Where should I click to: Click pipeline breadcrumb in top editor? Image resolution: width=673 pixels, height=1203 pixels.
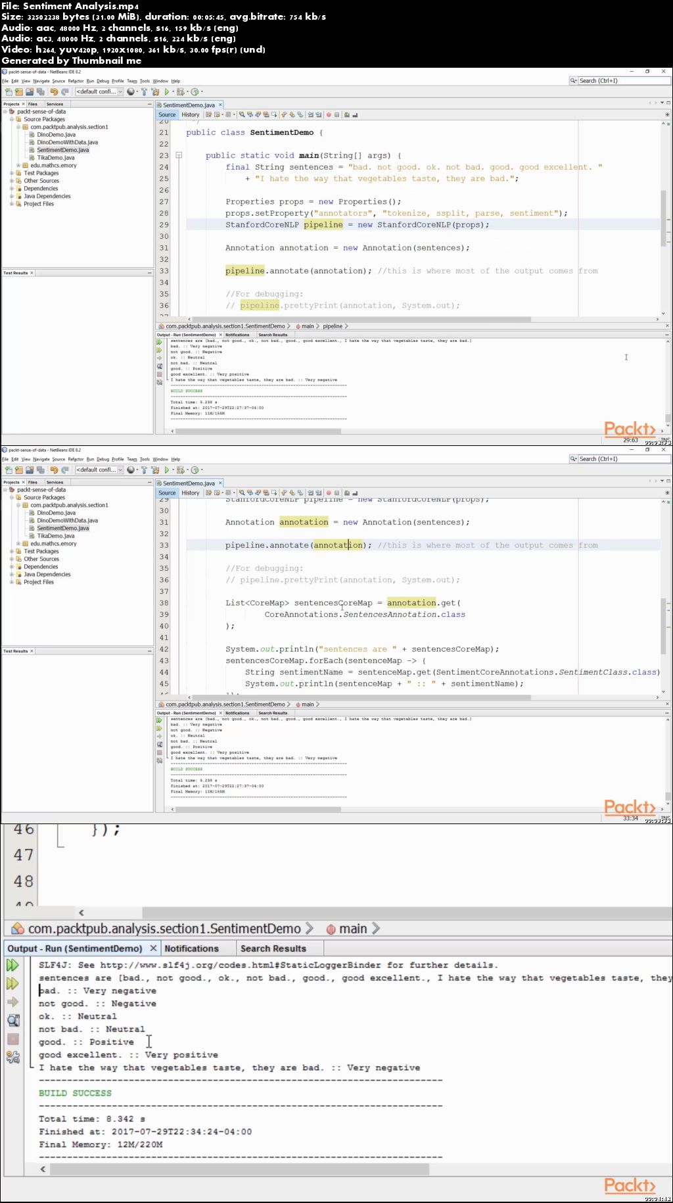click(333, 326)
